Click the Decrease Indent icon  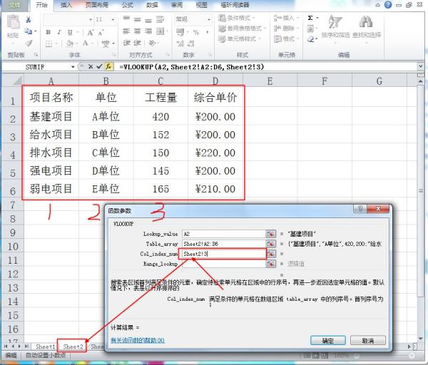pyautogui.click(x=126, y=43)
